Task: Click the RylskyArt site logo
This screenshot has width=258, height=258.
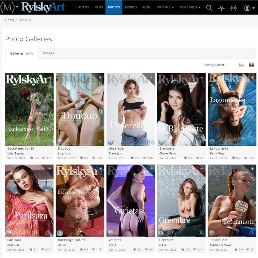Action: (x=43, y=7)
